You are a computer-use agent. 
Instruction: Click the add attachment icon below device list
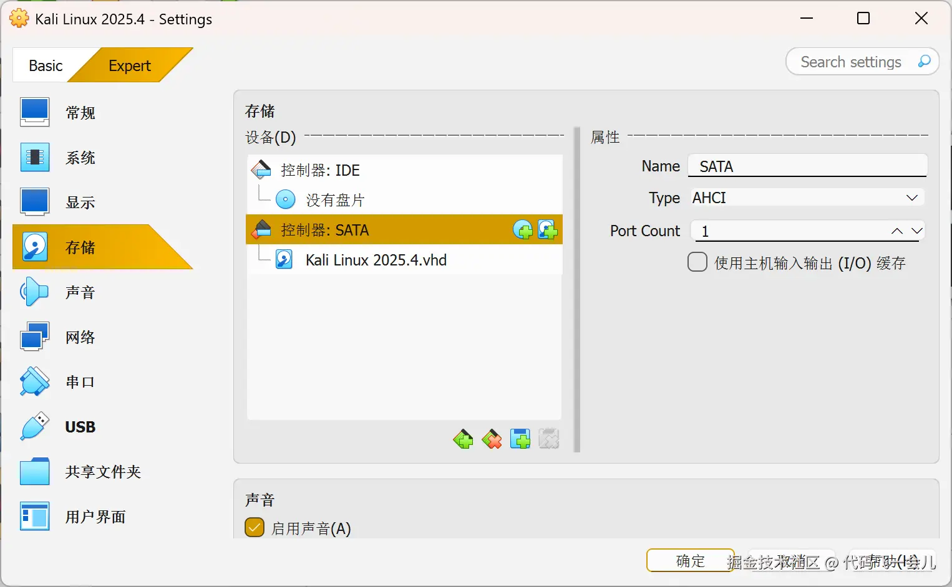[520, 439]
